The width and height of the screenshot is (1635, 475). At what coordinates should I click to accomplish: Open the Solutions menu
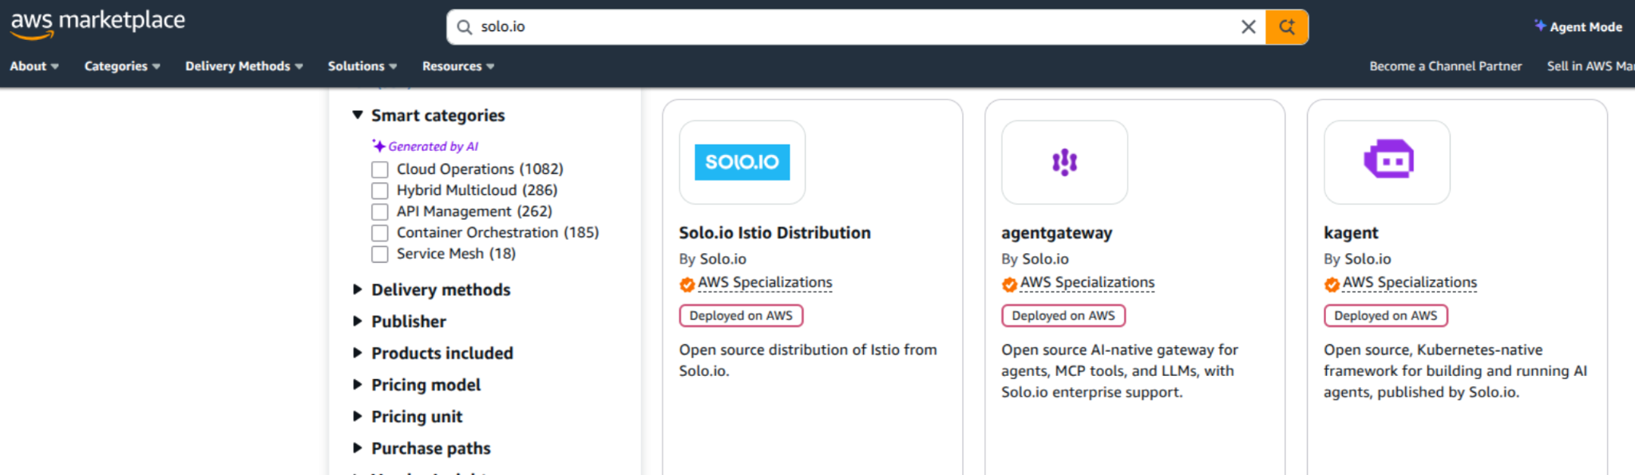coord(362,66)
